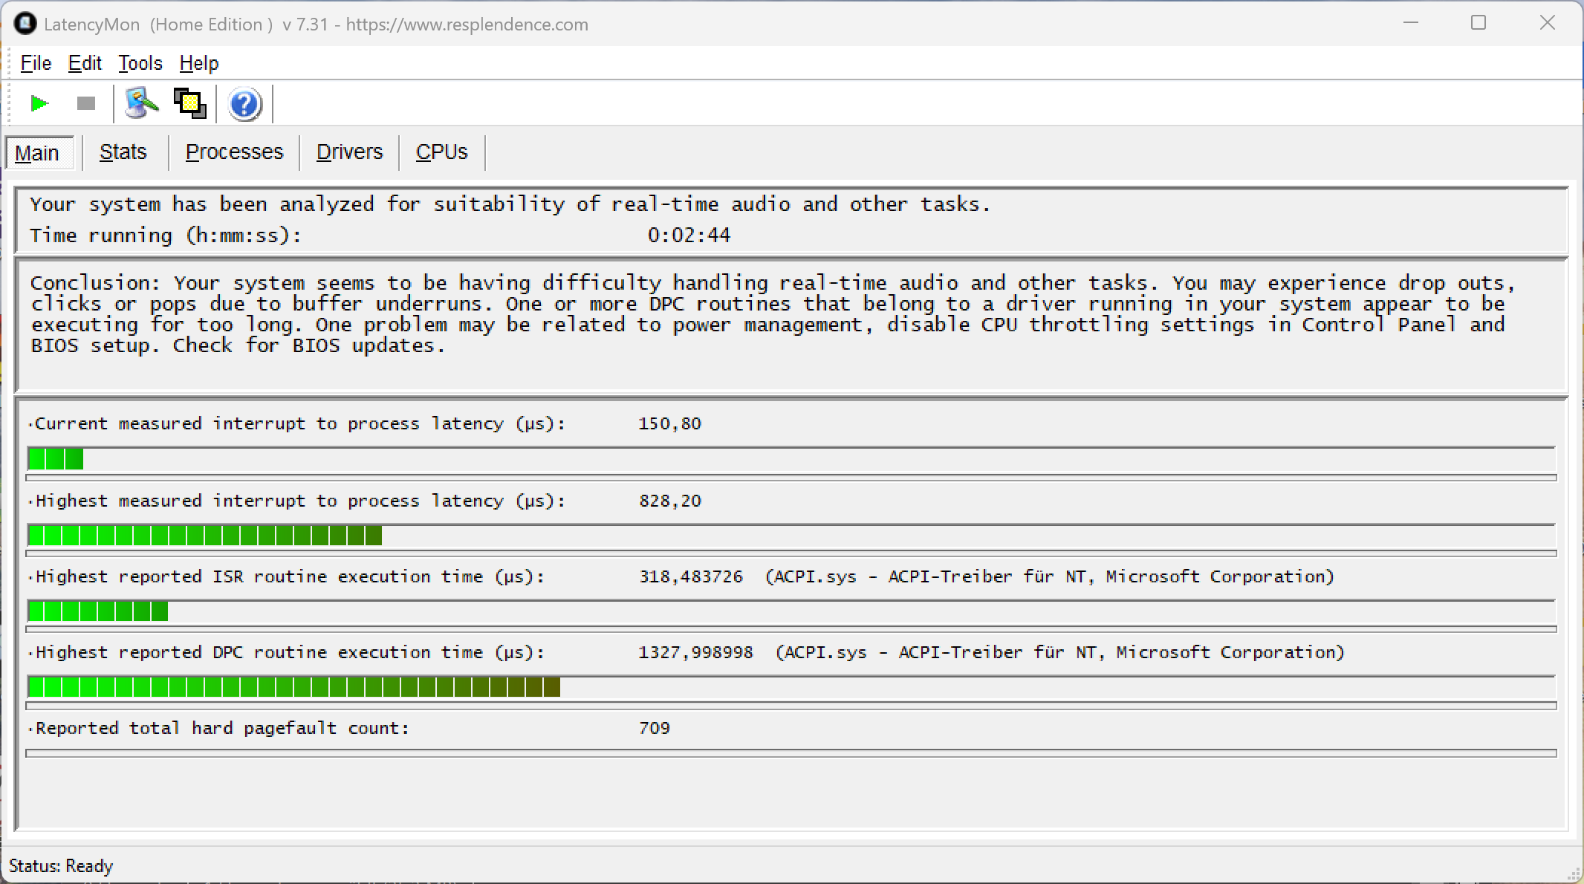Click the conclusion text box
Viewport: 1584px width, 884px height.
791,325
